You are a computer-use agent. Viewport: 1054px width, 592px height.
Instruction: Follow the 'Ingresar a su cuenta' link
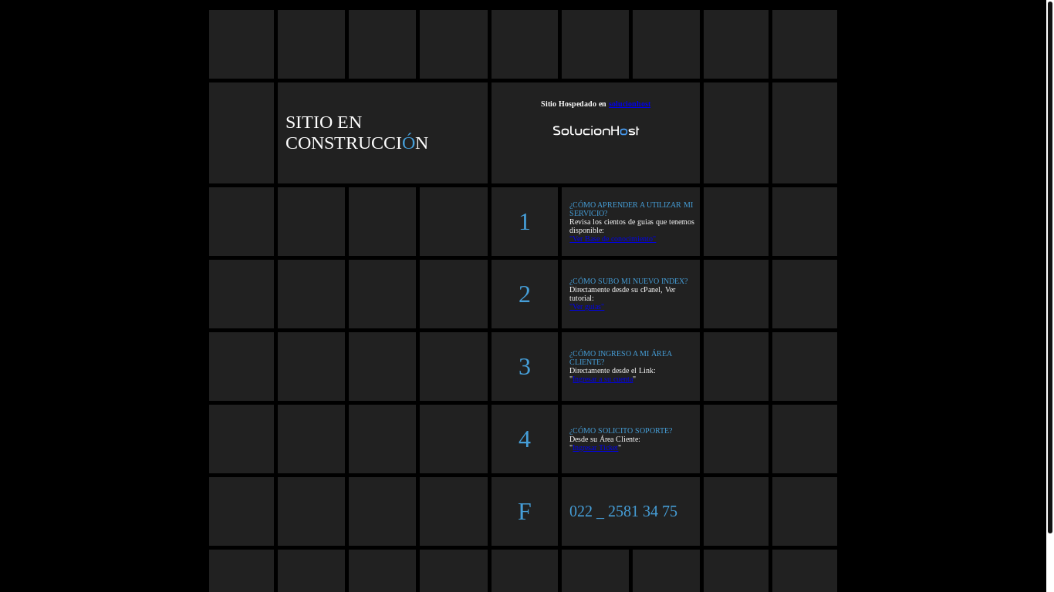coord(603,379)
